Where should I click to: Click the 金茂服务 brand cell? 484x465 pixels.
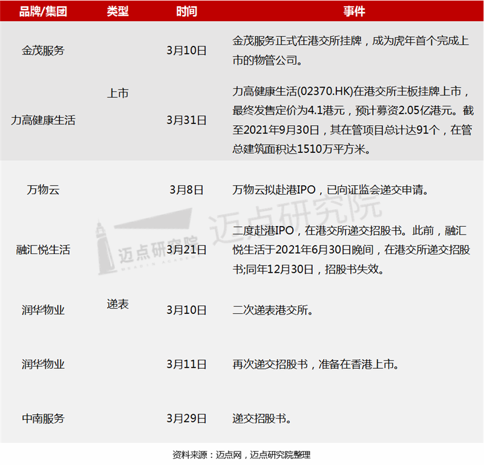click(x=43, y=51)
